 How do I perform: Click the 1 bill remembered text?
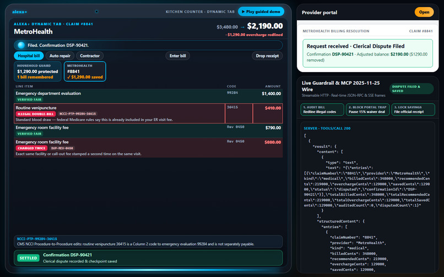35,77
